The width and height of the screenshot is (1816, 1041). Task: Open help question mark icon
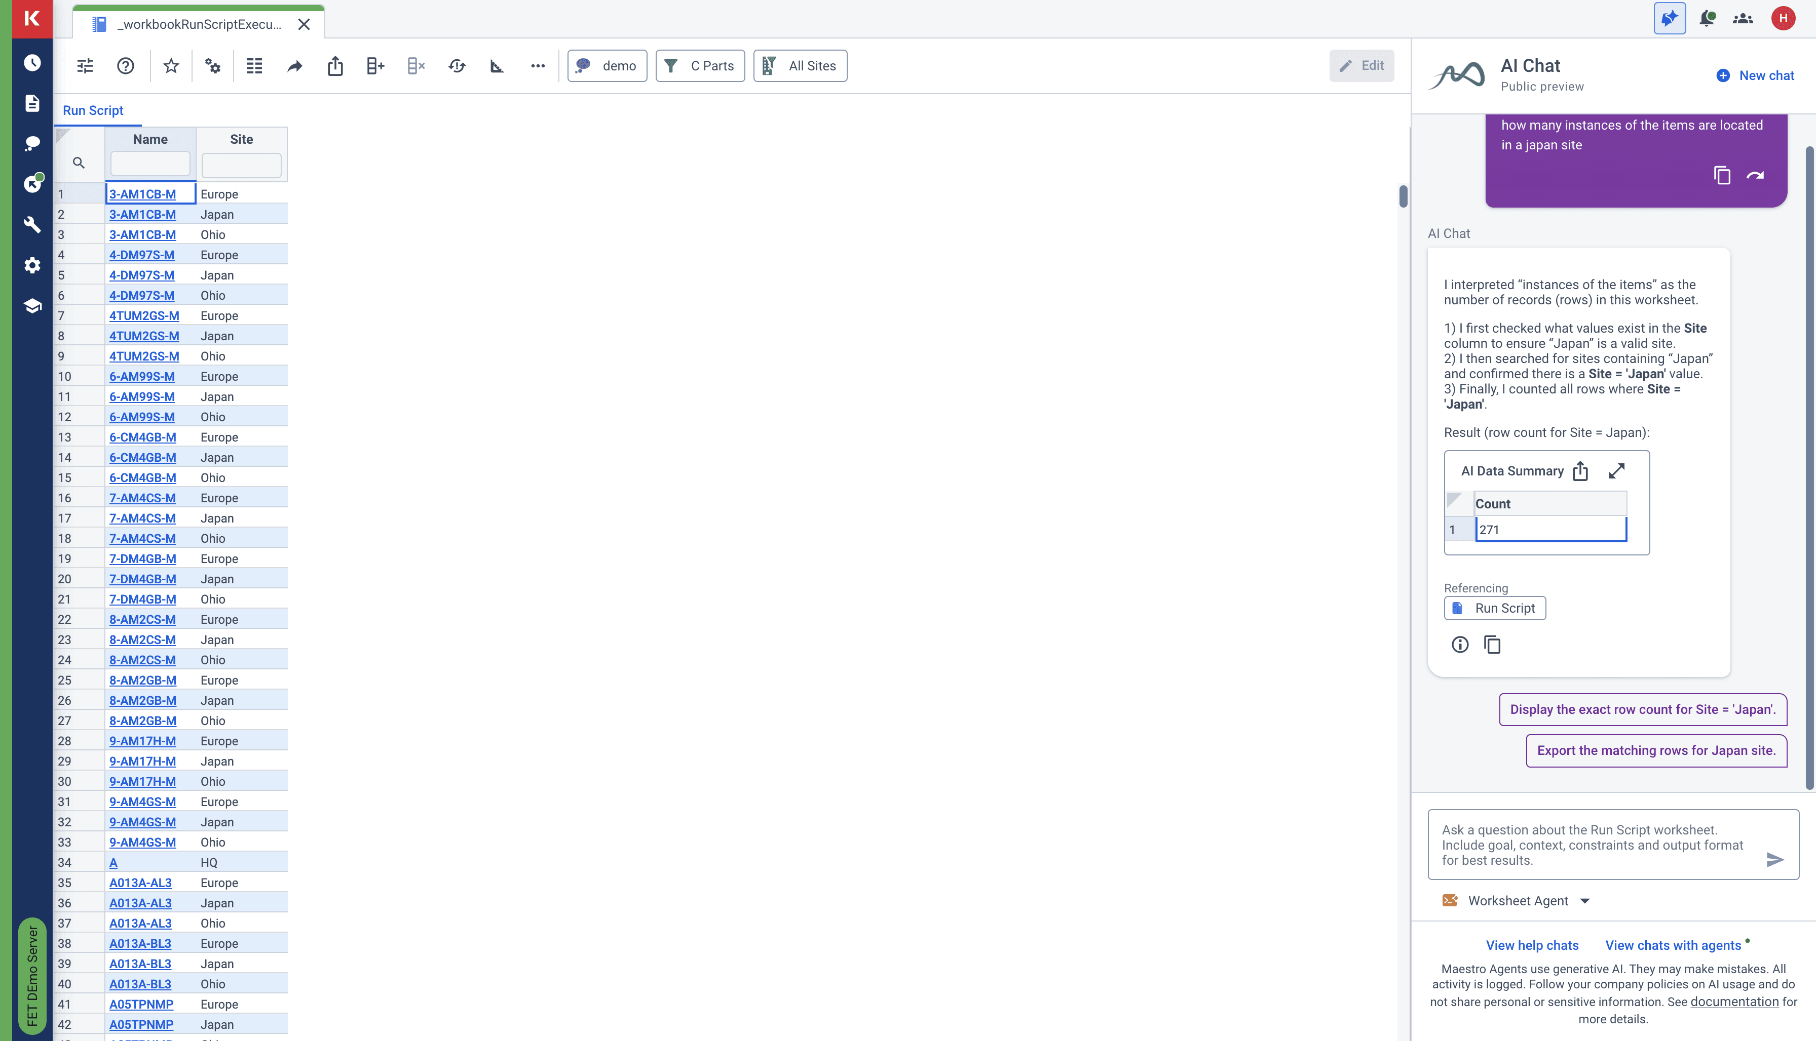point(125,66)
